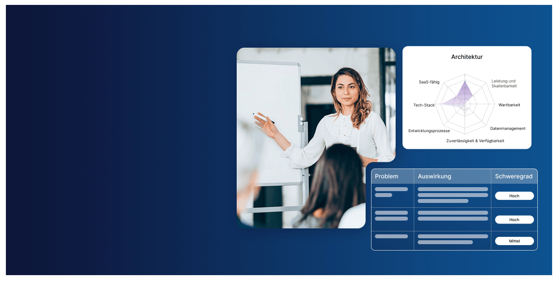Sort by the Schweregrad column header
The height and width of the screenshot is (282, 558).
pos(514,176)
